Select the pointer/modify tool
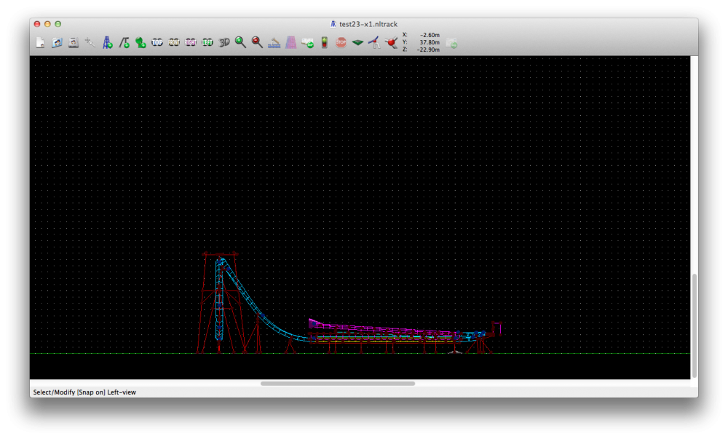The width and height of the screenshot is (728, 439). (90, 43)
